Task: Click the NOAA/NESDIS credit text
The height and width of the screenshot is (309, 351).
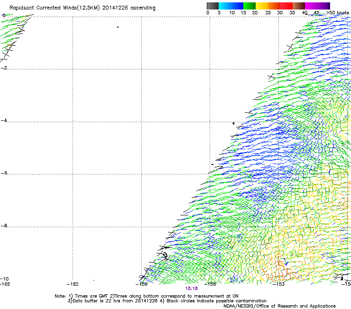Action: pos(279,306)
